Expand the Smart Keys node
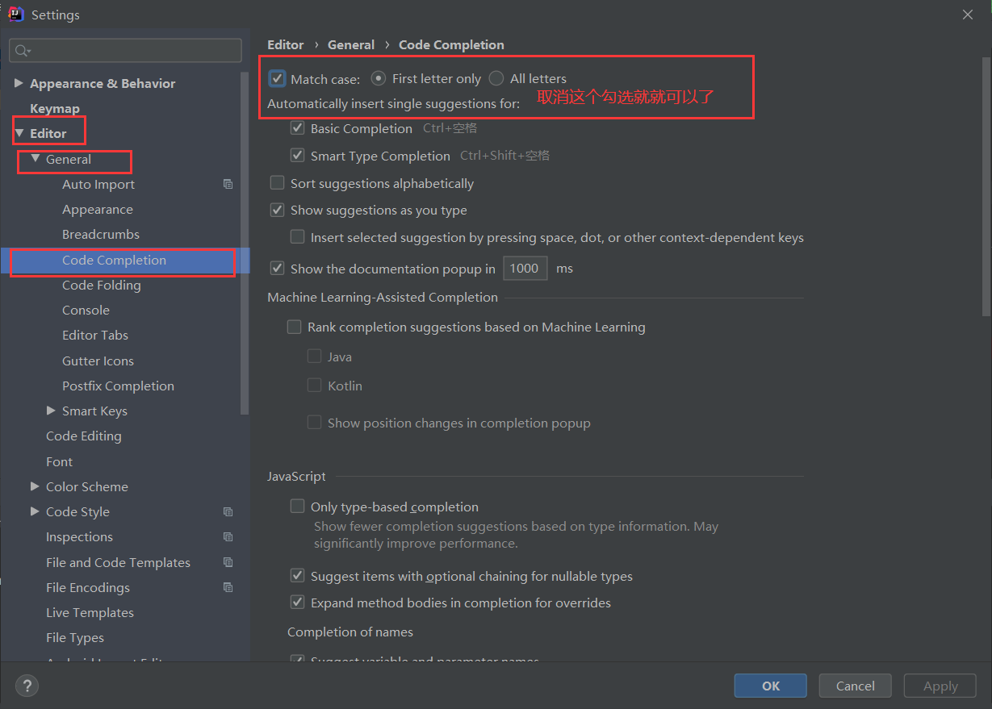 tap(52, 411)
